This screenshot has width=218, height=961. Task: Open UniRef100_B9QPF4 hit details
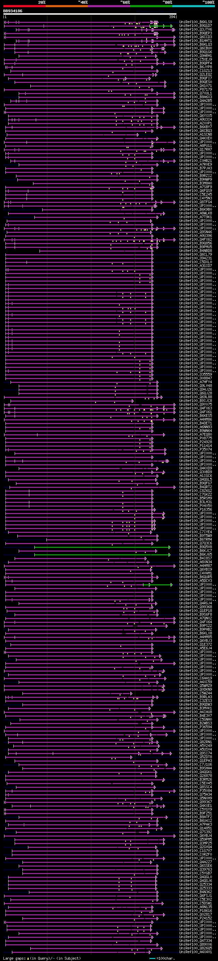pyautogui.click(x=196, y=63)
